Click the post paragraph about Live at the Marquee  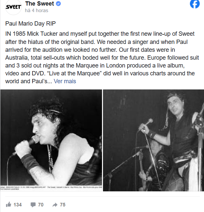102,58
